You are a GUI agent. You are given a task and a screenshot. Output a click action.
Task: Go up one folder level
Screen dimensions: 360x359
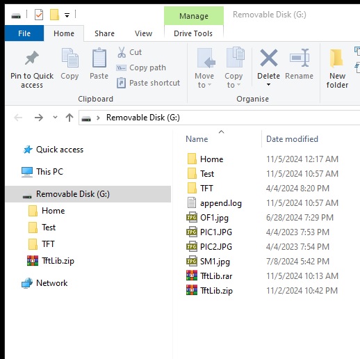(x=69, y=118)
